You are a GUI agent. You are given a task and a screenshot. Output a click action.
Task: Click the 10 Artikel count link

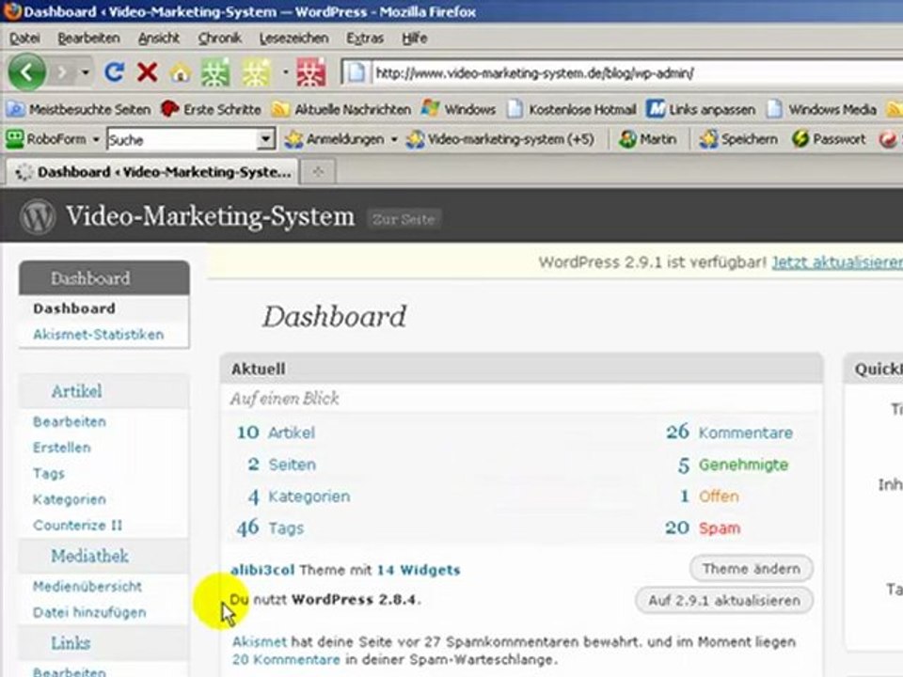point(276,433)
